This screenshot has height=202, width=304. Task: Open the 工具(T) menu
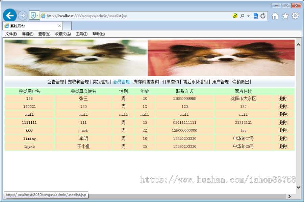(82, 34)
